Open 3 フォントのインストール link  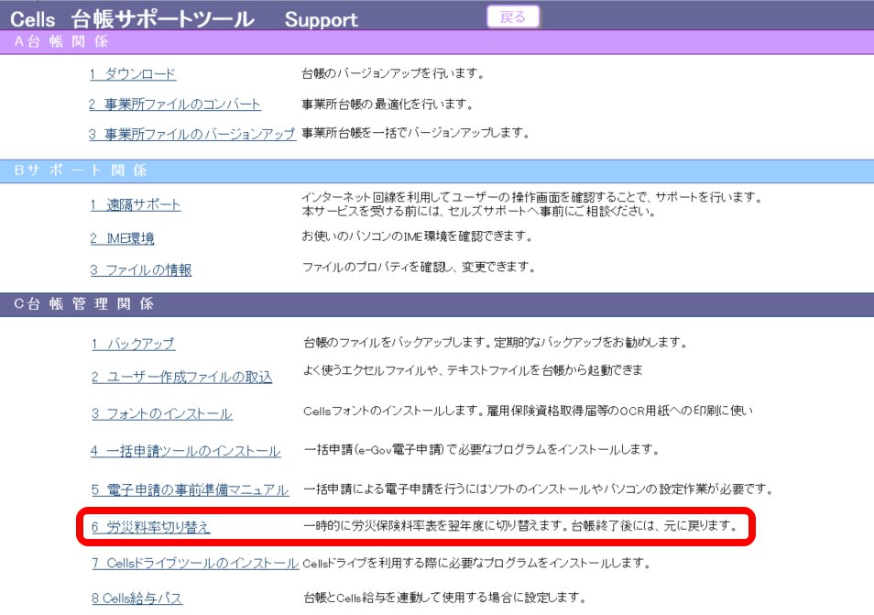point(161,413)
